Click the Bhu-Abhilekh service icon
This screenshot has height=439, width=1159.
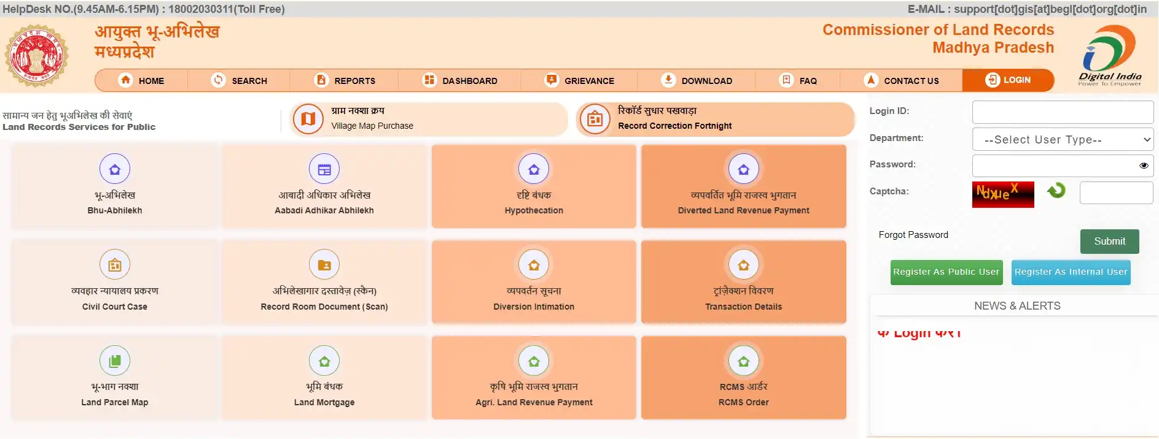(x=115, y=169)
